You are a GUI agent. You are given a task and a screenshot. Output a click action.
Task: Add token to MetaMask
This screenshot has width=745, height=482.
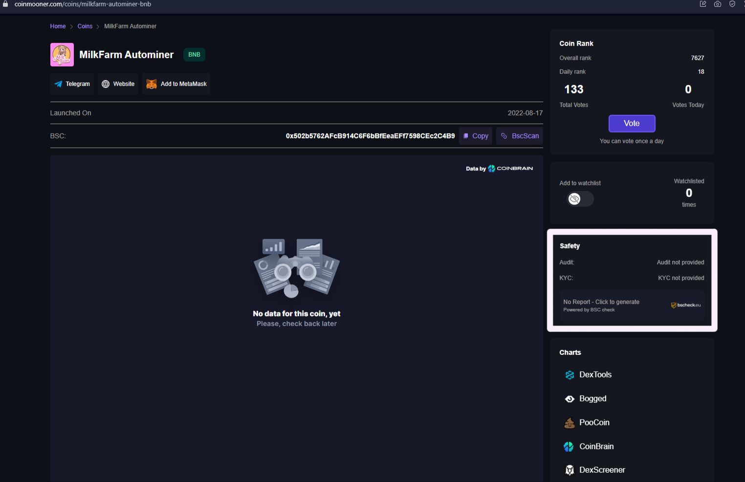click(176, 84)
